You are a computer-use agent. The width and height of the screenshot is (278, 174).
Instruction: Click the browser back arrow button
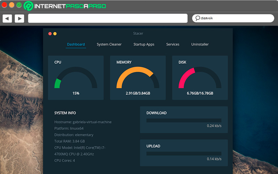[x=7, y=18]
